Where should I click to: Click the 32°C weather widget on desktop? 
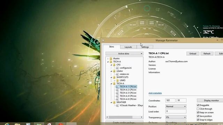(x=208, y=32)
